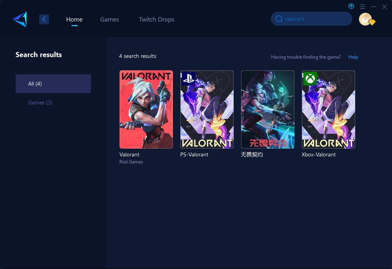
Task: Open the Home tab
Action: click(74, 20)
